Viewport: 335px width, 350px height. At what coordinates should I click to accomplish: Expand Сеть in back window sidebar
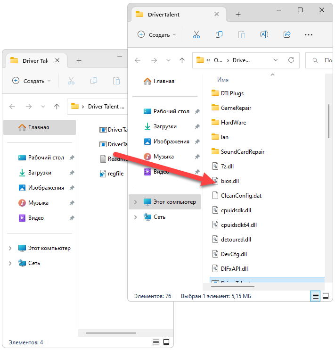coord(10,263)
